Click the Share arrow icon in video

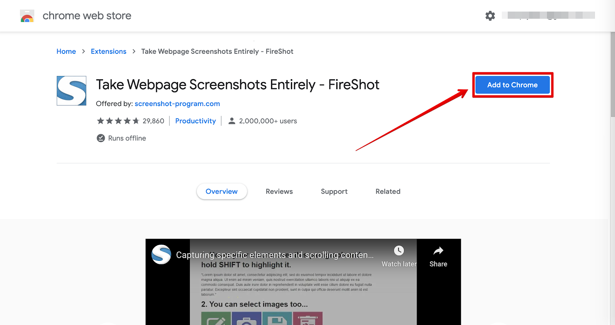(438, 251)
